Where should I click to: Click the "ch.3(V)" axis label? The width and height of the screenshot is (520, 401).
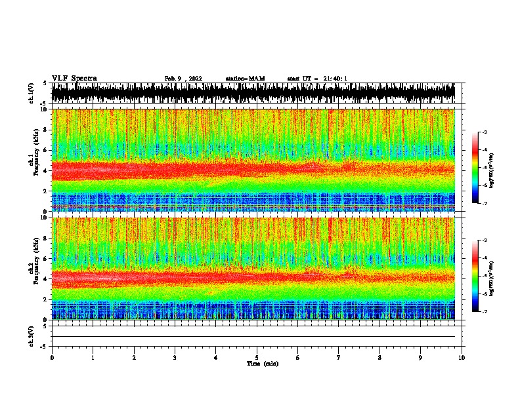point(32,336)
